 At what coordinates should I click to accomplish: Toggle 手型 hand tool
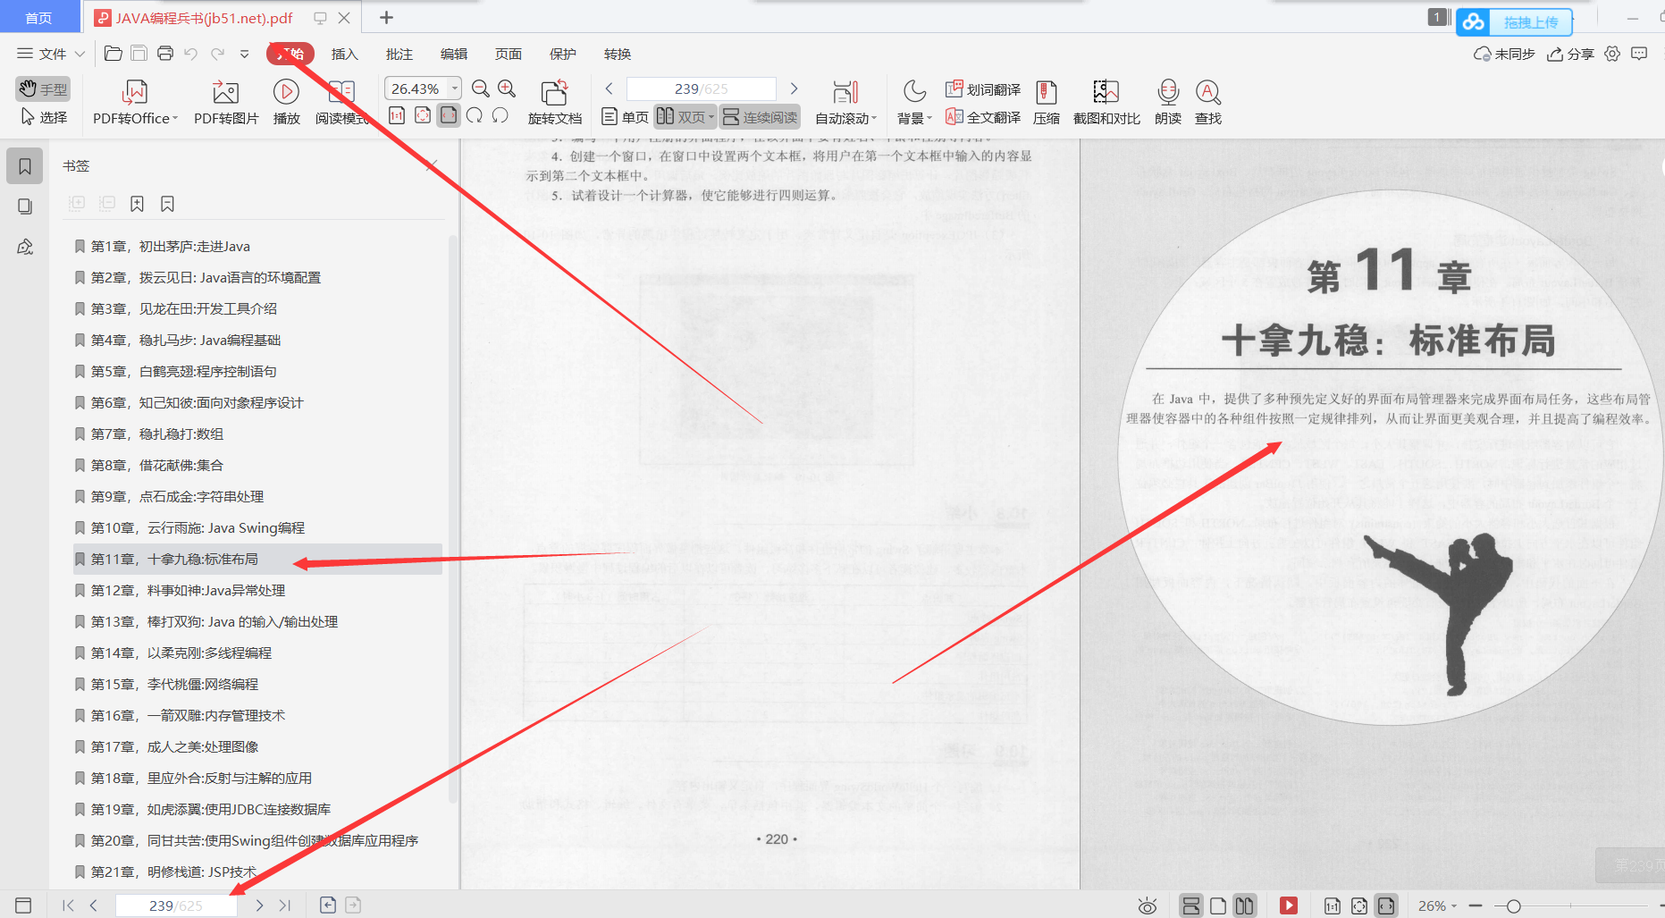(43, 89)
